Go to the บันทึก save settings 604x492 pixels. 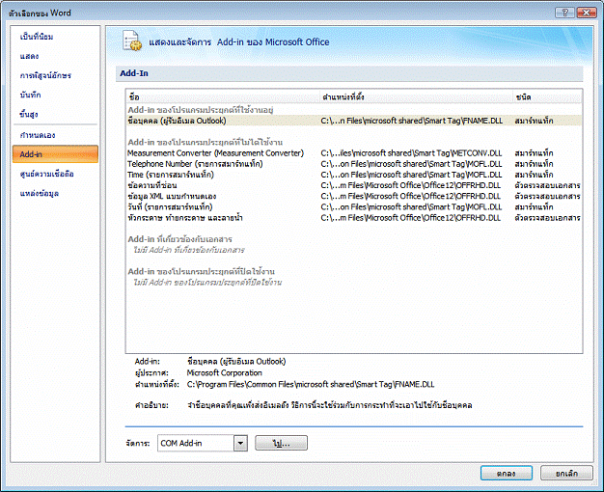tap(30, 95)
